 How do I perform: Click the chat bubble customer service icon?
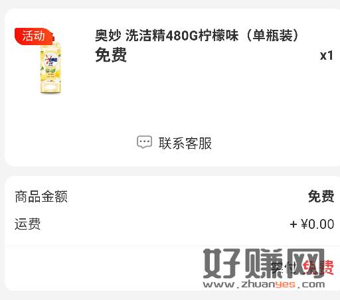144,142
